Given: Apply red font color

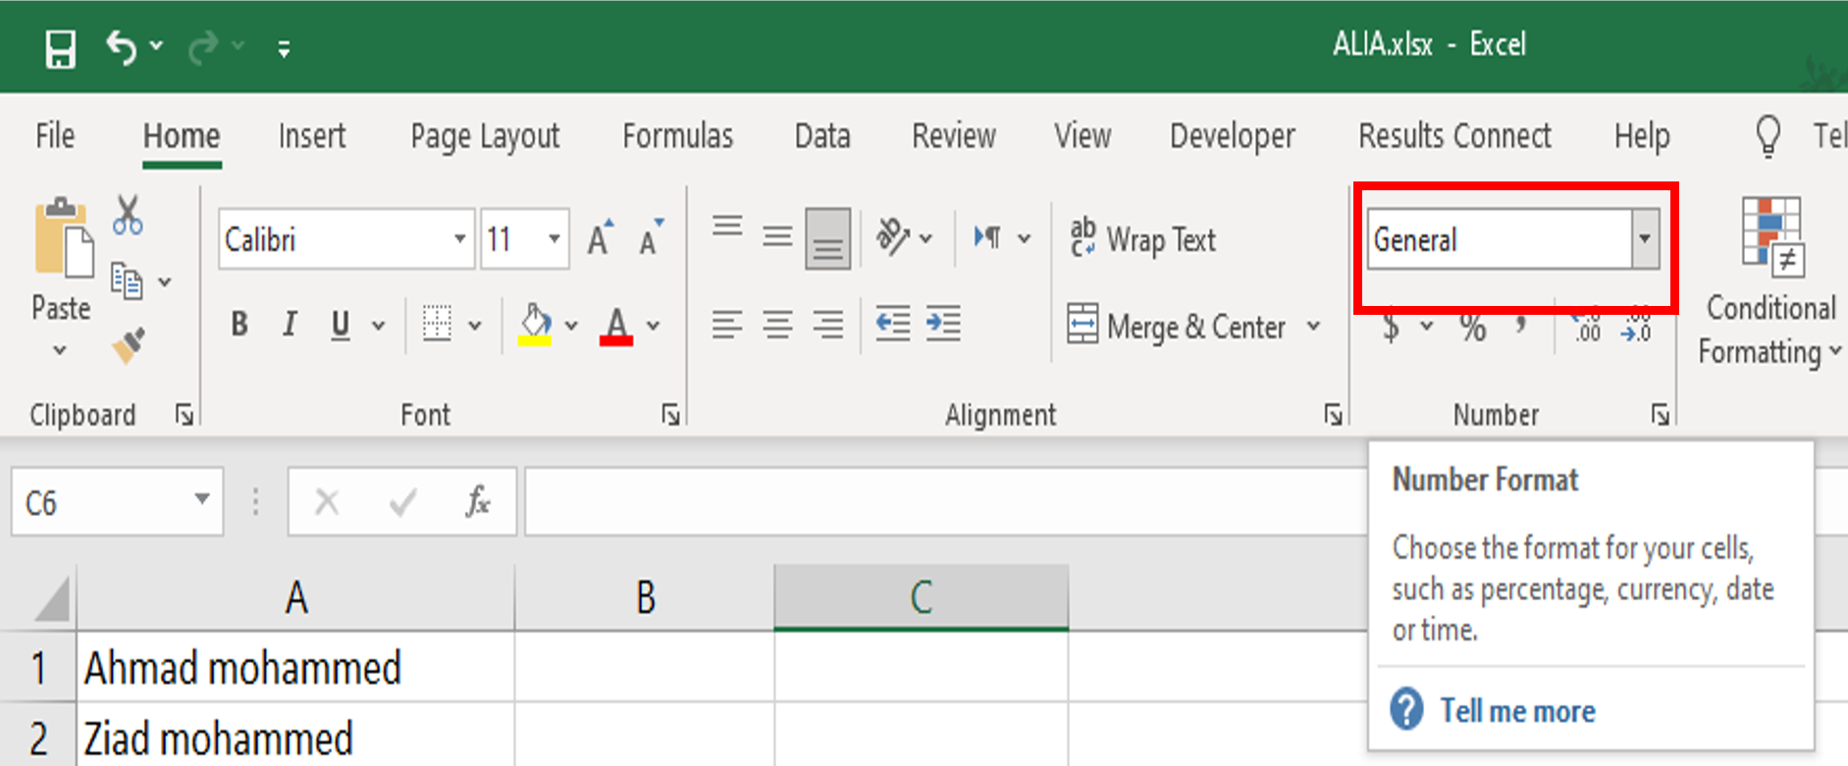Looking at the screenshot, I should pos(616,326).
